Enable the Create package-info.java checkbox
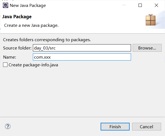165x136 pixels. [5, 65]
